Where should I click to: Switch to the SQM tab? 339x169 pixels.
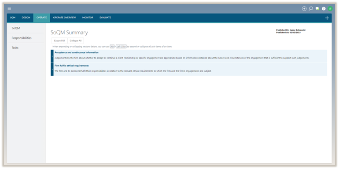[x=13, y=18]
